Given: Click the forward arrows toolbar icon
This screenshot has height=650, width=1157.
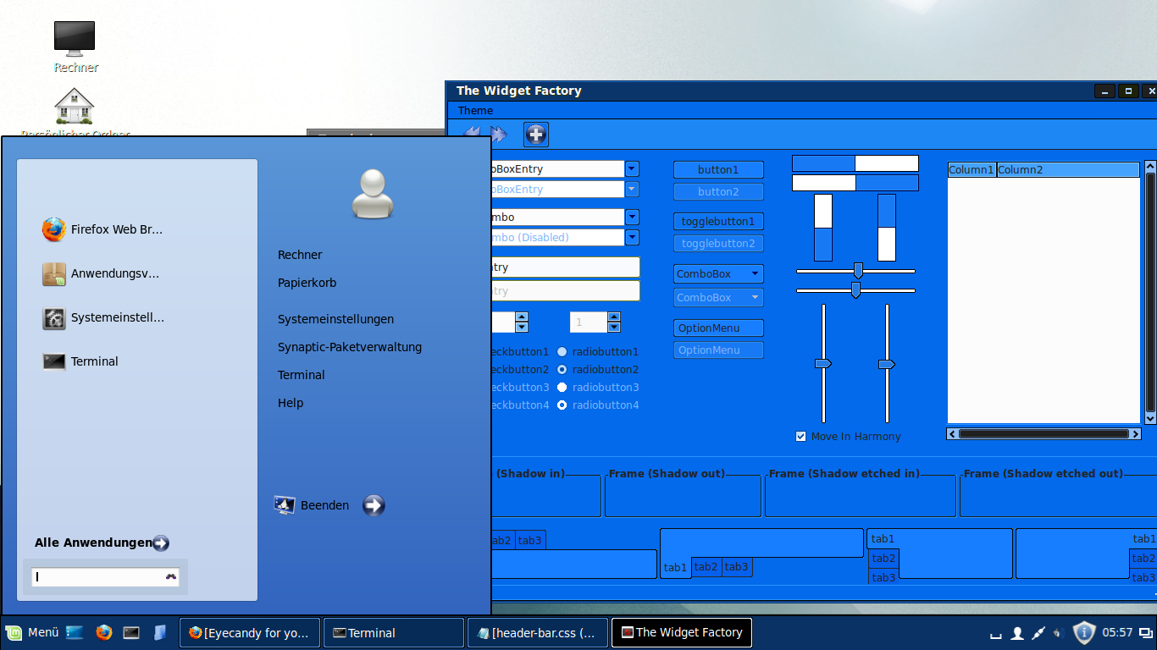Looking at the screenshot, I should (x=498, y=134).
